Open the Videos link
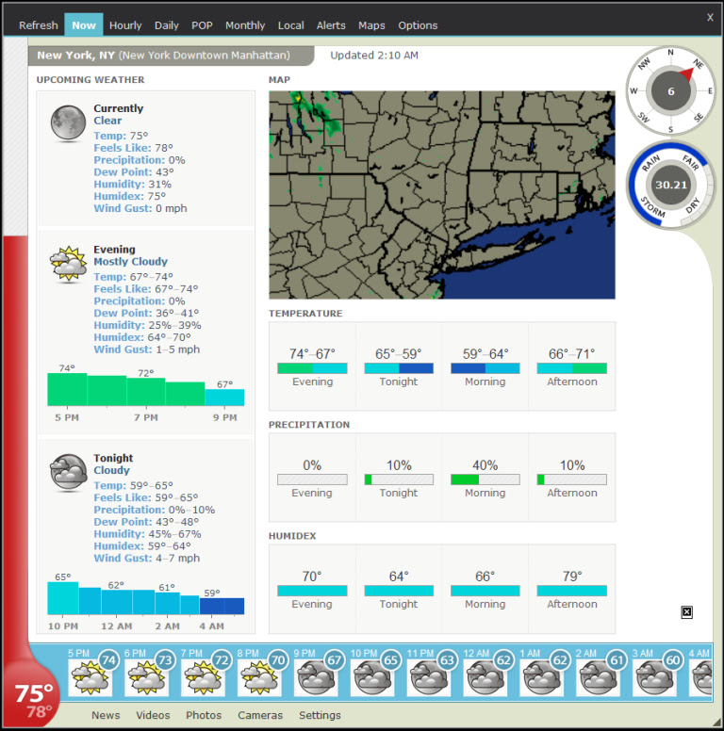The width and height of the screenshot is (724, 731). 153,715
